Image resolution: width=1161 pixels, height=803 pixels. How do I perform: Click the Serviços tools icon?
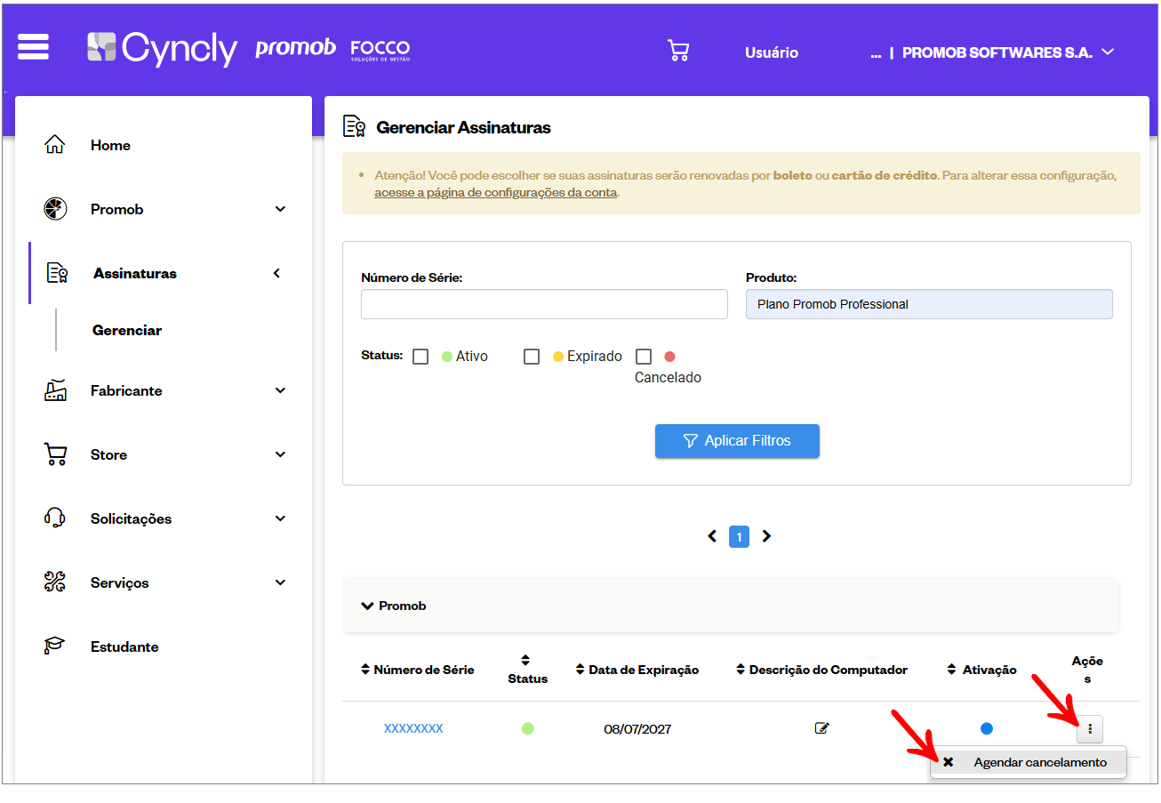coord(55,582)
